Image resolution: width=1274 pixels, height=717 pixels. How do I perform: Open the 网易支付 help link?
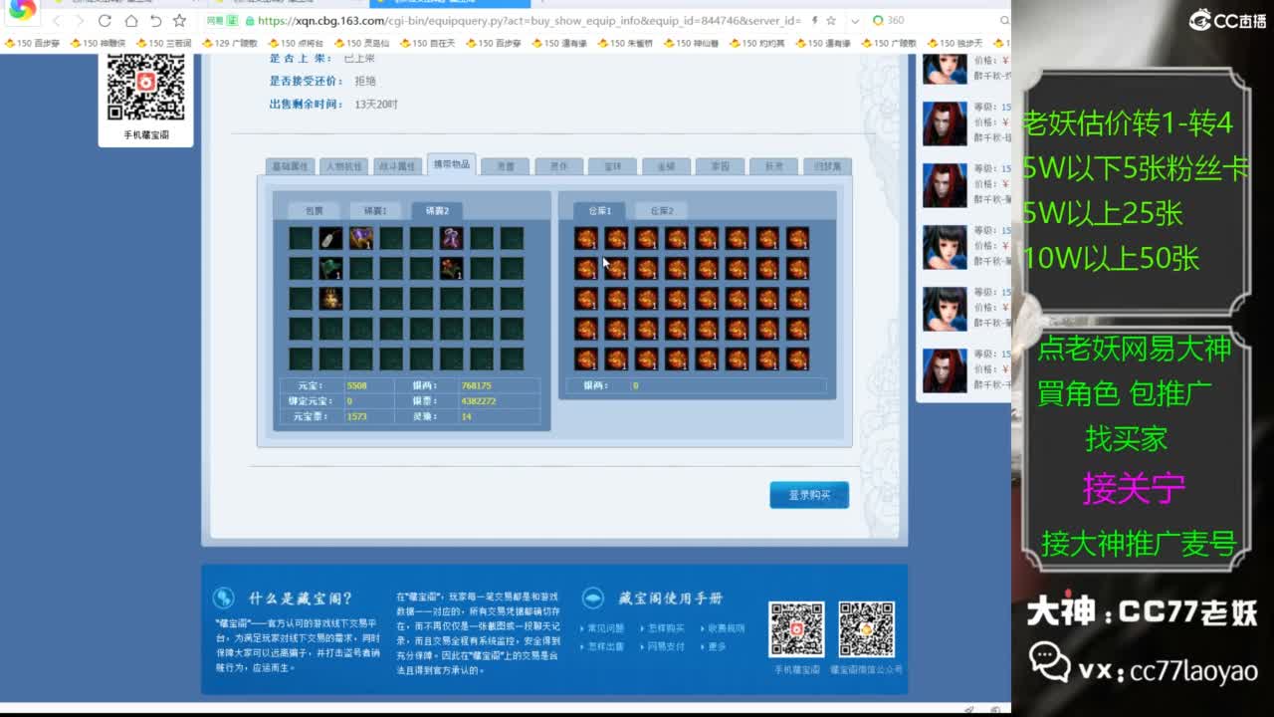pos(667,646)
